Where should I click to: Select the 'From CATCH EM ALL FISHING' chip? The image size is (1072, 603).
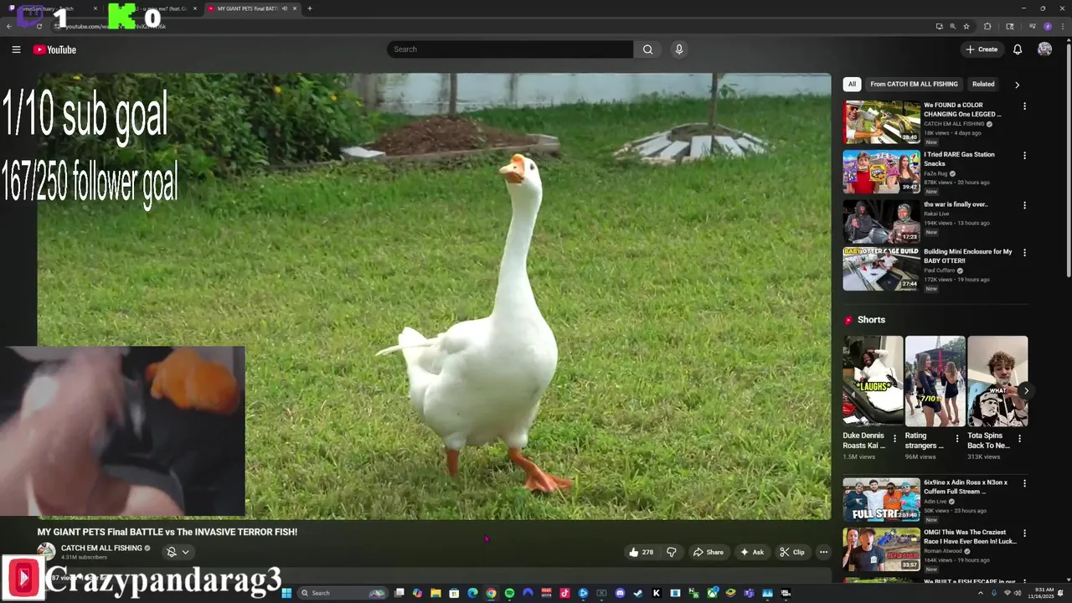pos(914,84)
